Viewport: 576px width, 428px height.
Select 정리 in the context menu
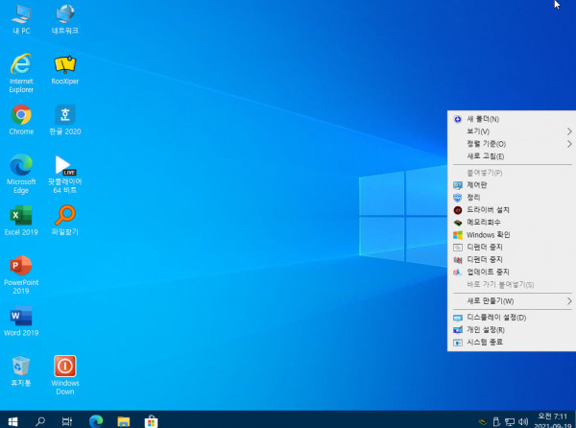(x=512, y=198)
